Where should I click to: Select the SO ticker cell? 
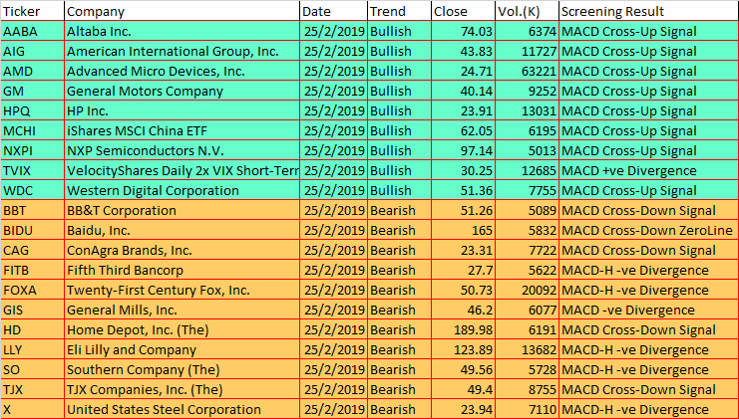pos(33,369)
